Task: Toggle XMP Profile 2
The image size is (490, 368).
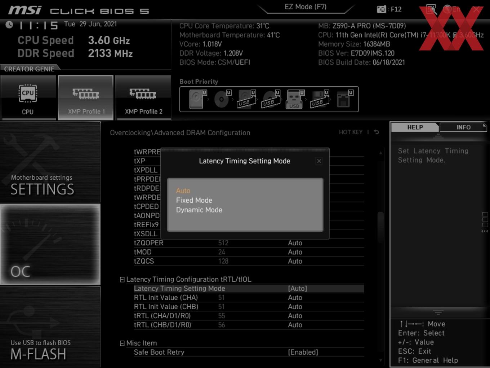Action: [x=143, y=97]
